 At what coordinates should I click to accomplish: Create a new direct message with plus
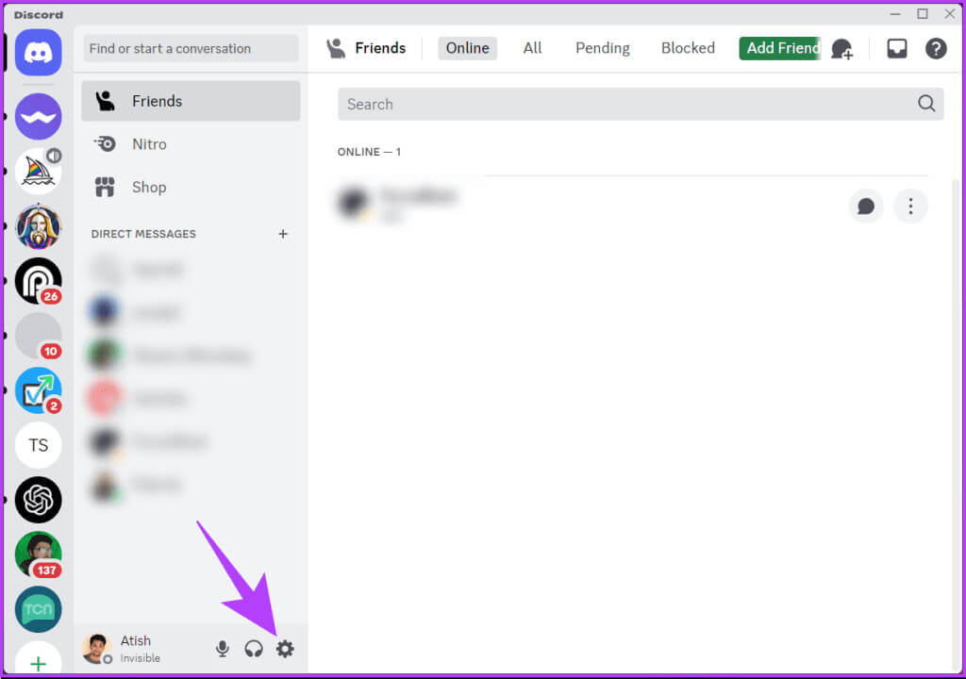[283, 234]
